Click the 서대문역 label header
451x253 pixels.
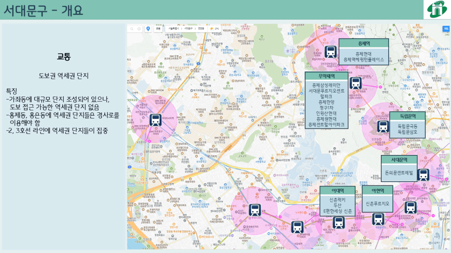(x=399, y=160)
